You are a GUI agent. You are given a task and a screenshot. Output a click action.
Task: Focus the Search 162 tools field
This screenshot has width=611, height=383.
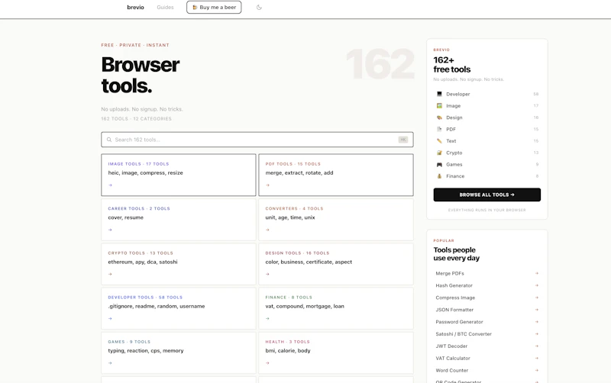[257, 140]
